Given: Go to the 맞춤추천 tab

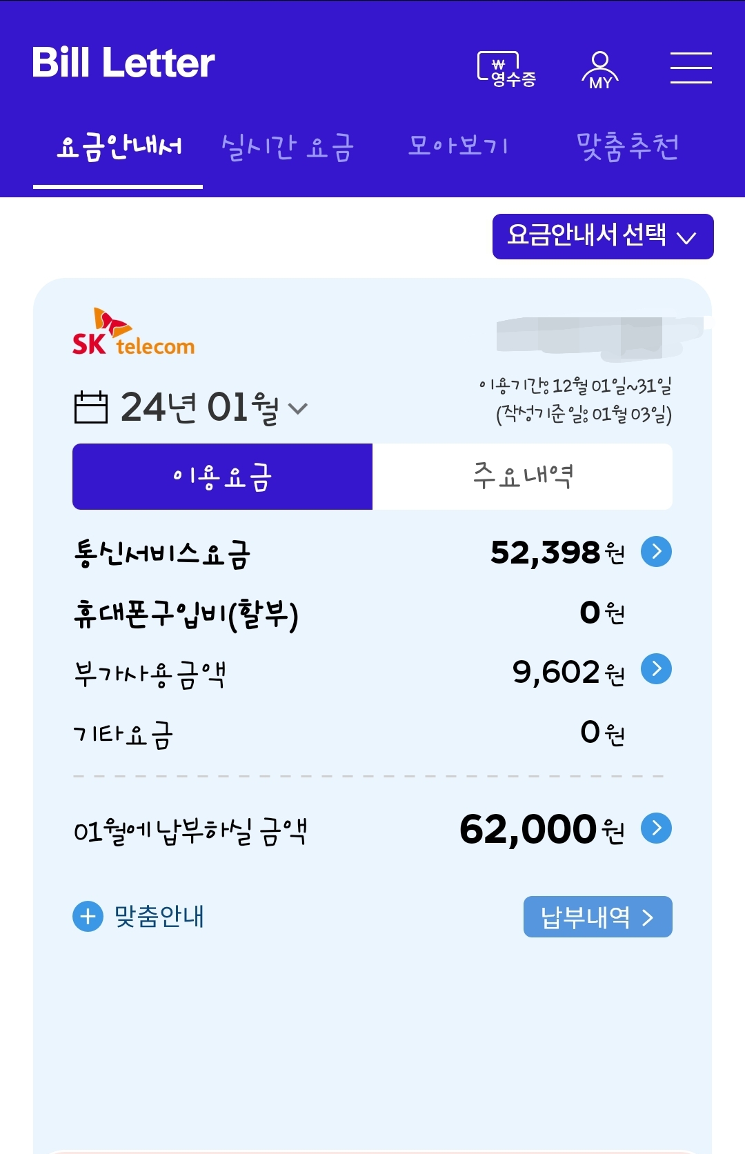Looking at the screenshot, I should click(x=627, y=146).
